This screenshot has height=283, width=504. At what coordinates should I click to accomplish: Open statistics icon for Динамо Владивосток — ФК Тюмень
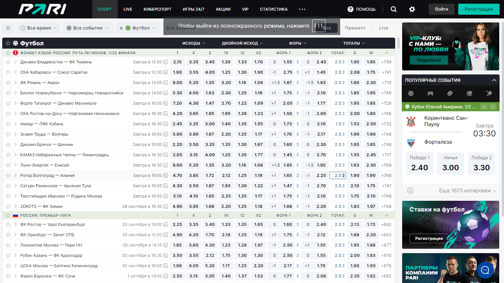coord(166,62)
